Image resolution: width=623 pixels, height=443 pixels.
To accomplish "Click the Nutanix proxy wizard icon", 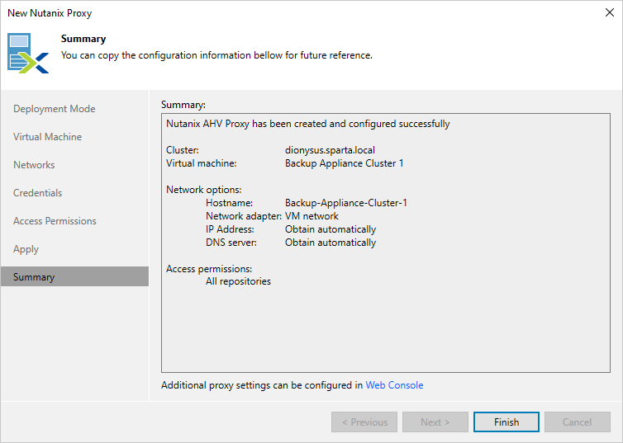I will tap(28, 53).
